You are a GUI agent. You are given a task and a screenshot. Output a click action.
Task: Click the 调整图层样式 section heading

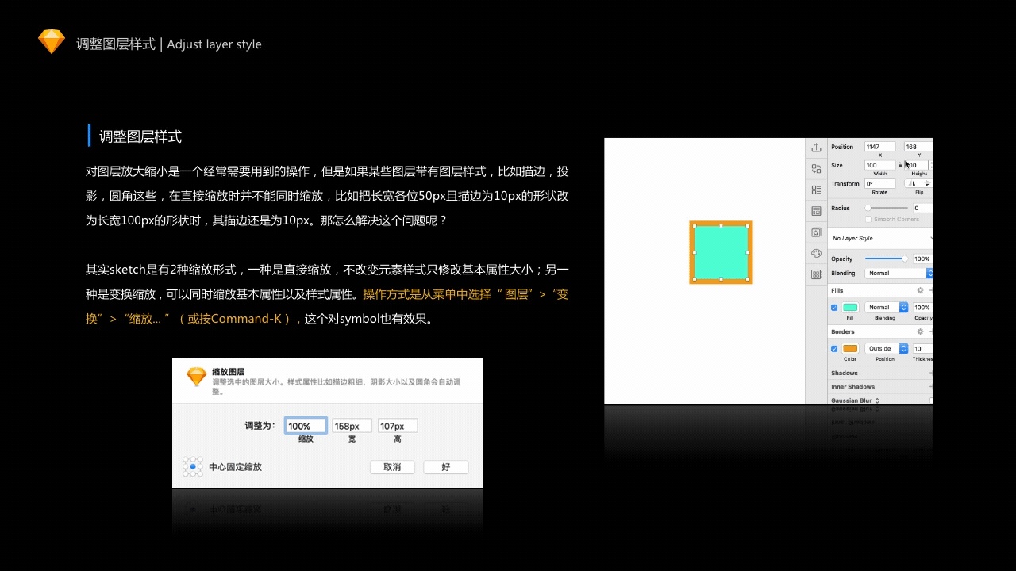point(140,136)
